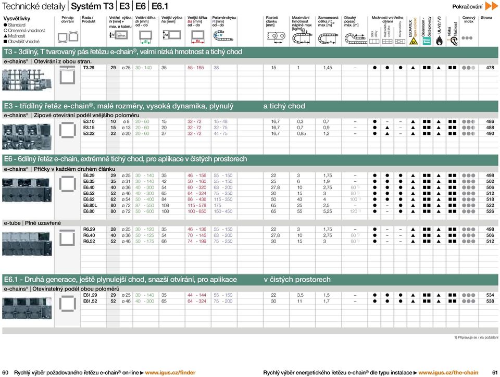The width and height of the screenshot is (500, 377).
Task: Click the Omezená vhodnost legend entry
Action: point(24,31)
